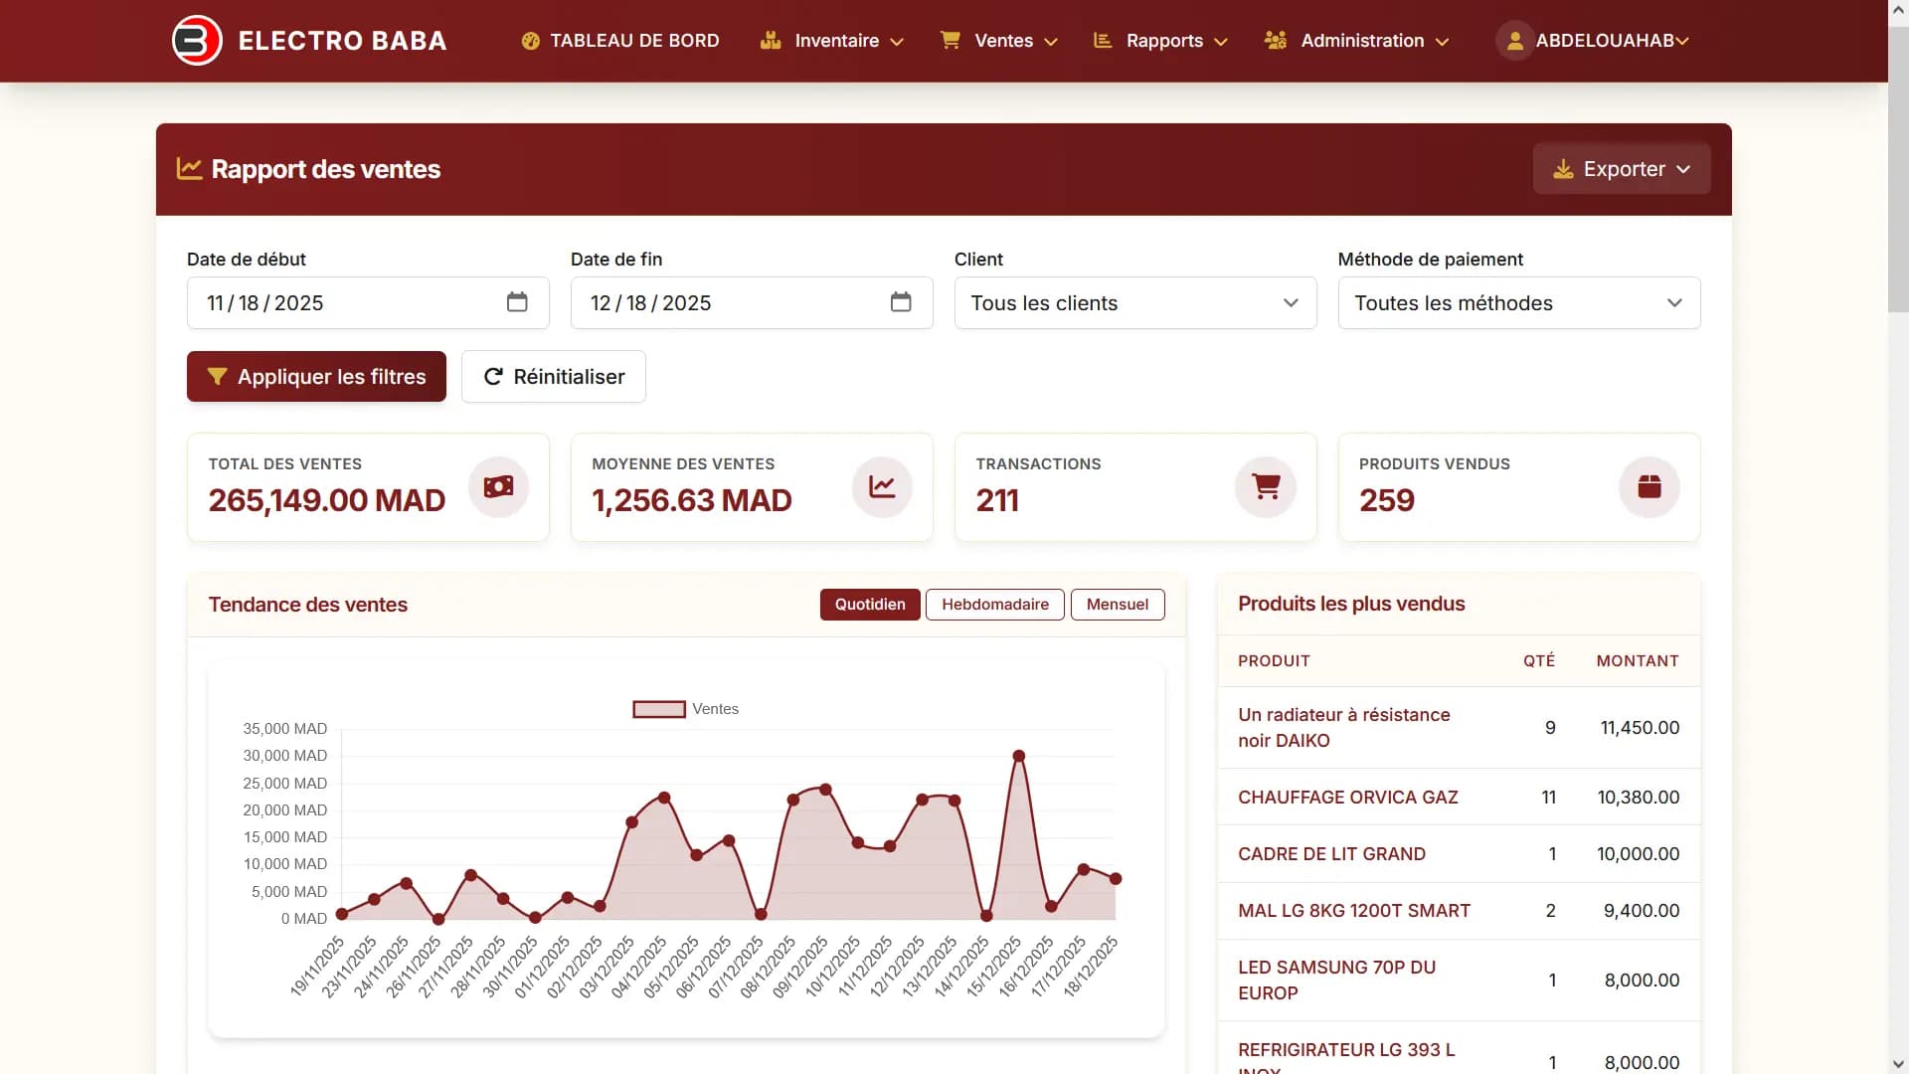Click the Electro Baba logo icon
Screen dimensions: 1909x1074
tap(197, 41)
